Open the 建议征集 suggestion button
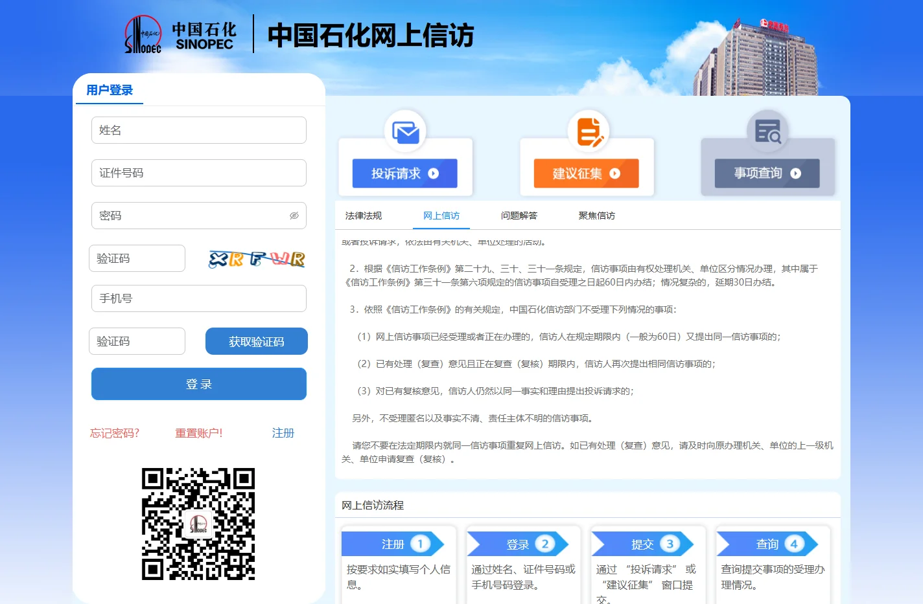 pyautogui.click(x=587, y=173)
